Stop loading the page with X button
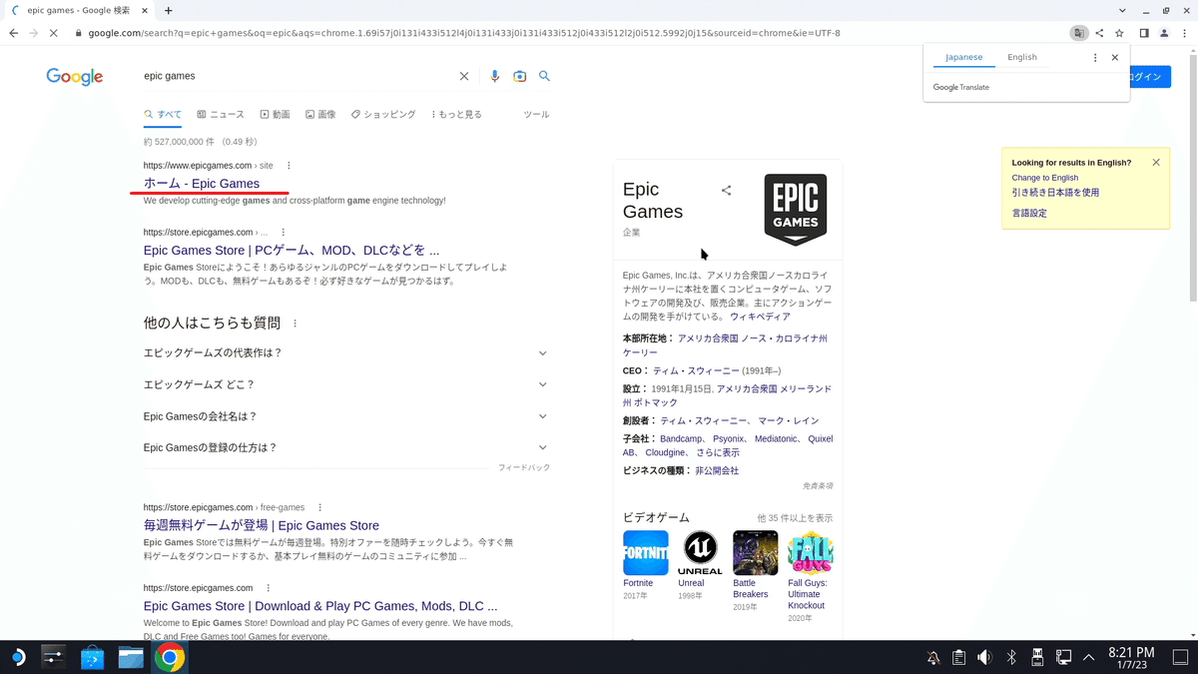 point(54,33)
